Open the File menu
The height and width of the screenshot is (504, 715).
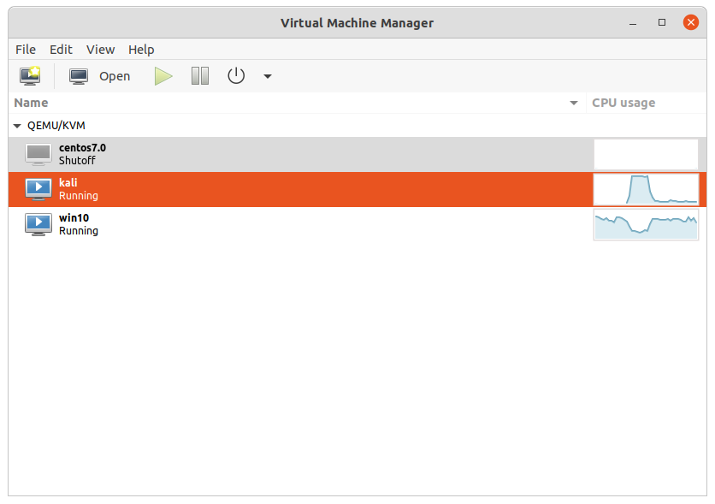[x=26, y=50]
